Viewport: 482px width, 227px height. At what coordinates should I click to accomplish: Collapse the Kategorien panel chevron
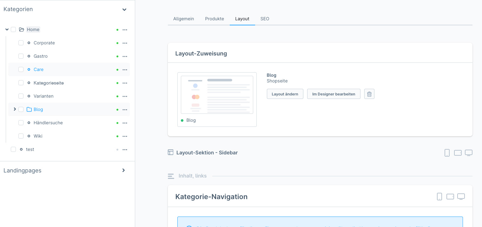pos(124,10)
